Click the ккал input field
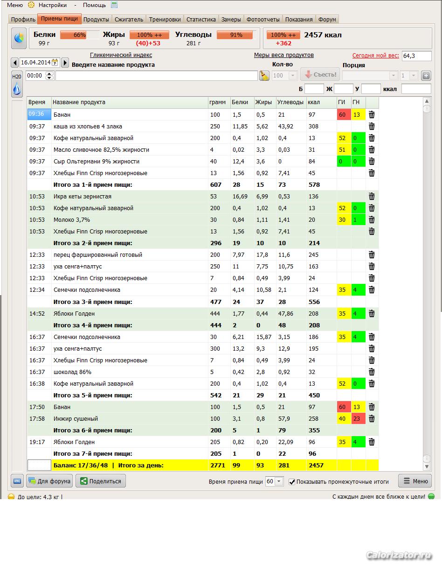442x565 pixels. coord(416,89)
